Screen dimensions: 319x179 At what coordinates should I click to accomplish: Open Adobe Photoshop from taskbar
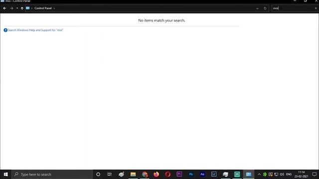pyautogui.click(x=191, y=175)
